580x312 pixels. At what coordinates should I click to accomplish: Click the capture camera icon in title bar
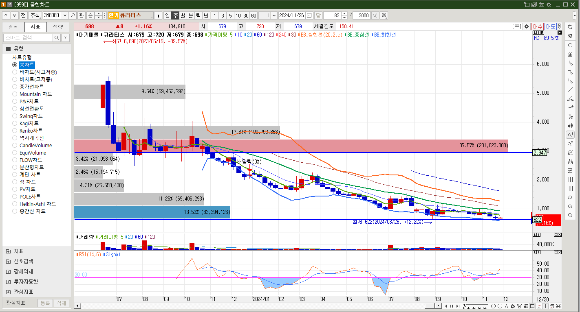click(541, 4)
